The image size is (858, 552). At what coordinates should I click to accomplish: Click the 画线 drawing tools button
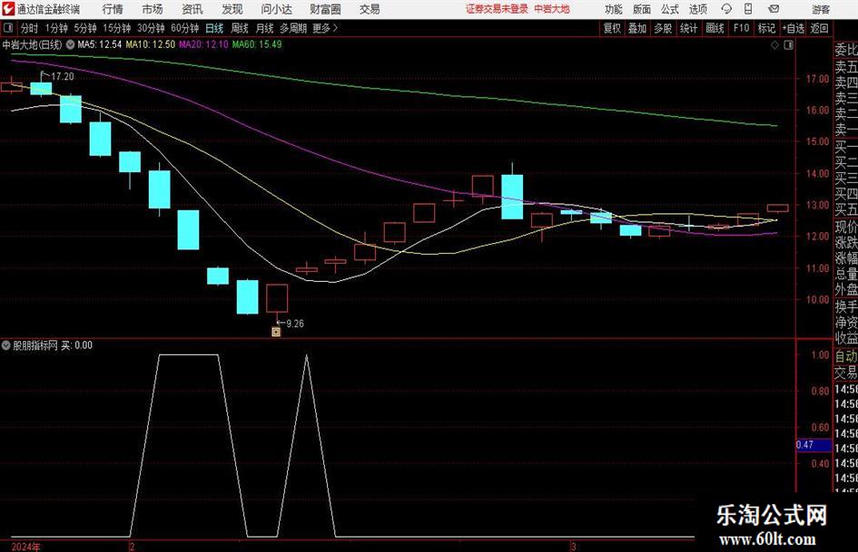(x=715, y=28)
